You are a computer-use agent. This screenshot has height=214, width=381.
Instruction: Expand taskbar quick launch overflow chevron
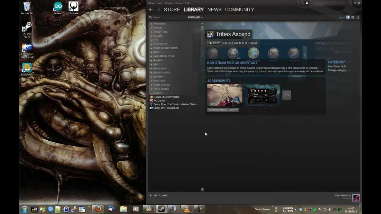[x=89, y=207]
